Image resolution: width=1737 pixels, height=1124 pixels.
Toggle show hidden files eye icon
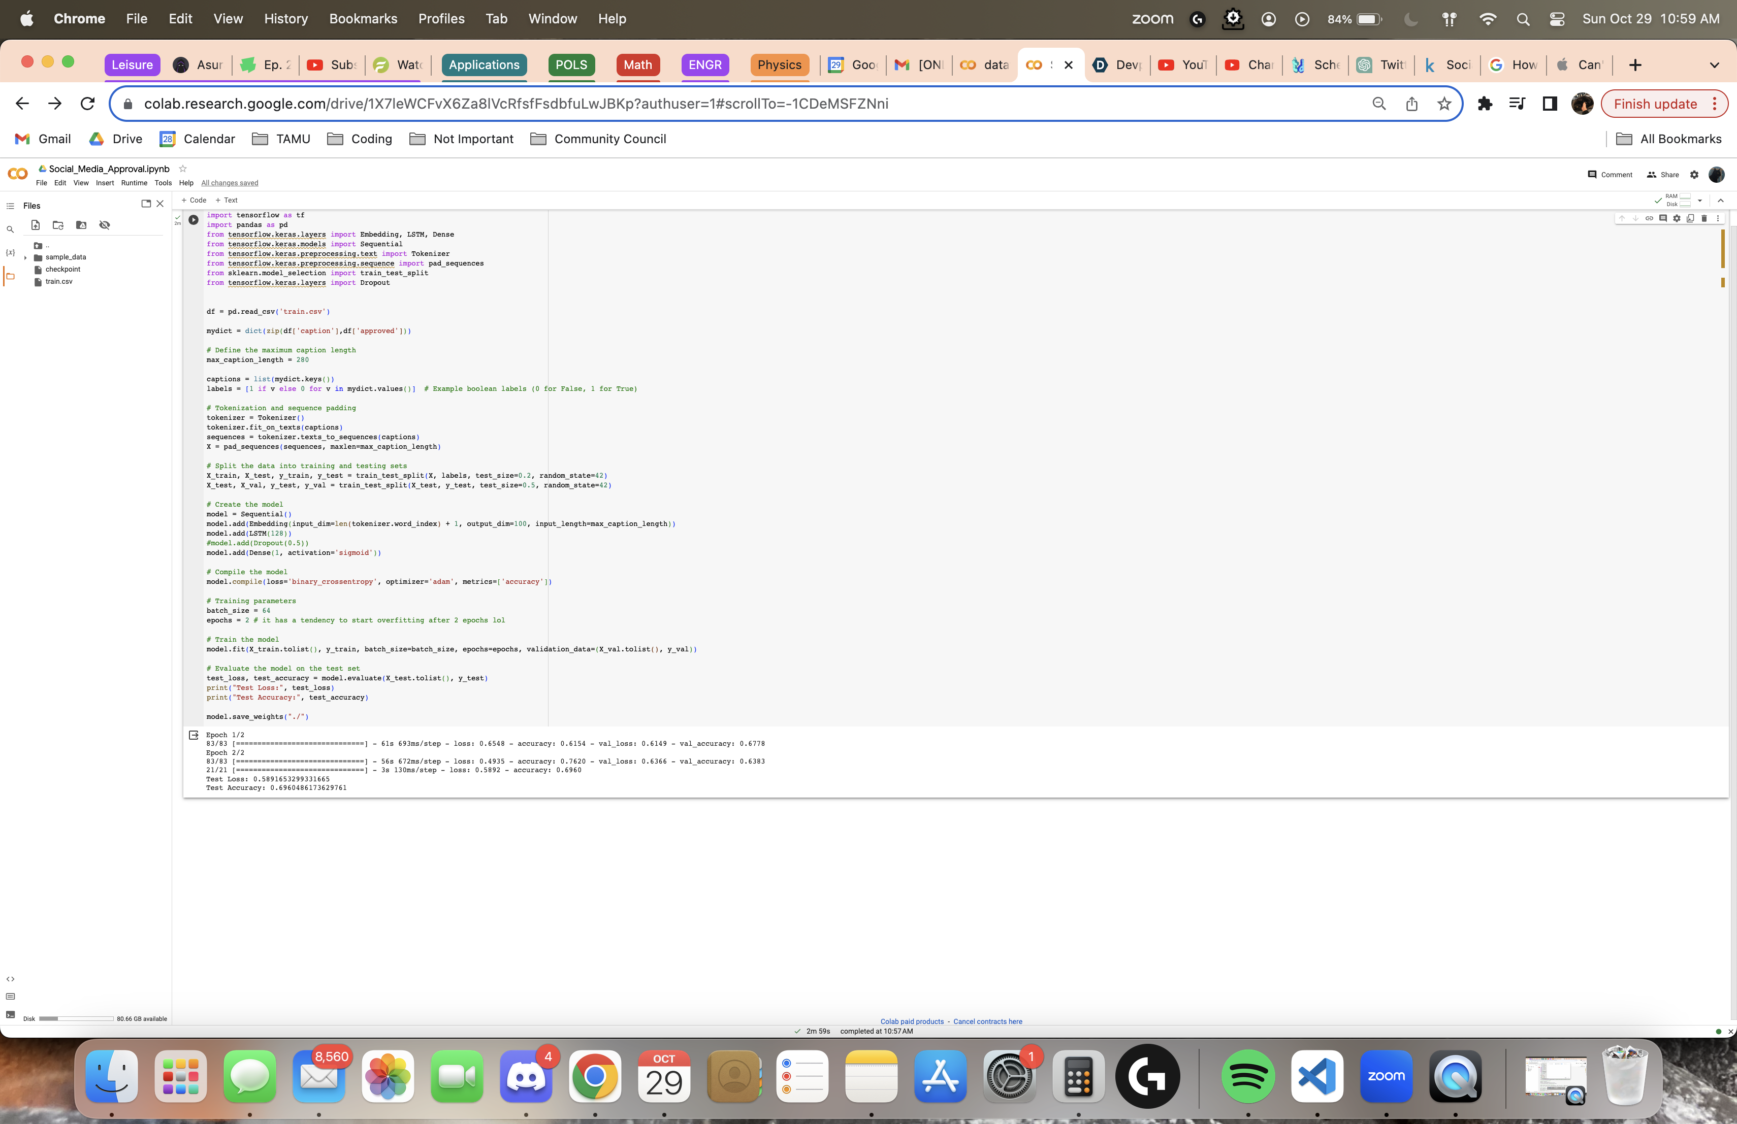[x=104, y=225]
